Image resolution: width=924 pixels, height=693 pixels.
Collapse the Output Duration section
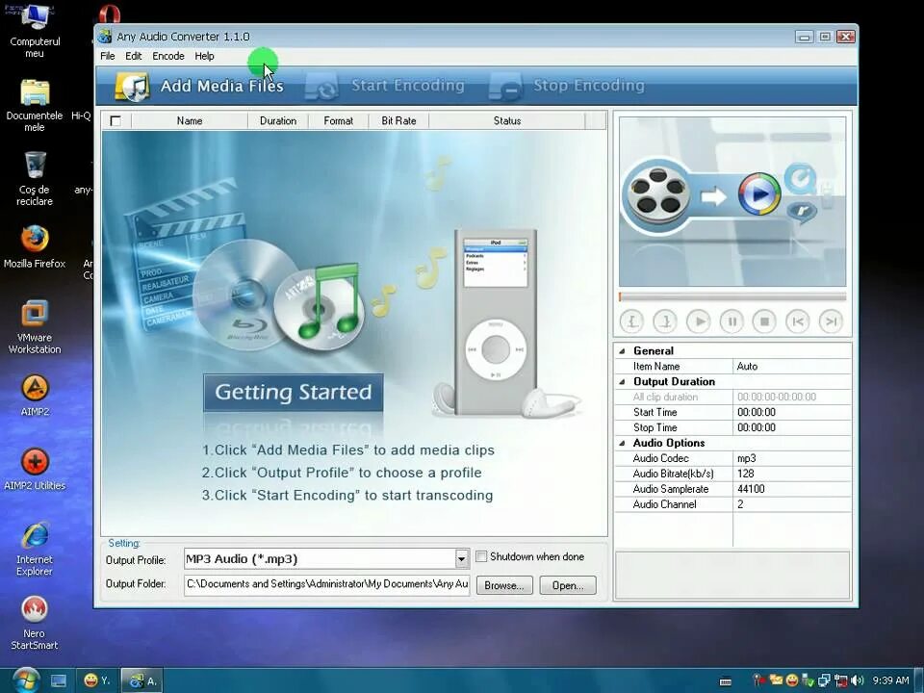point(622,382)
